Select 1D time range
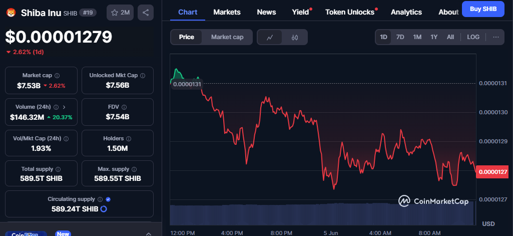Screen dimensions: 513x236 point(383,37)
